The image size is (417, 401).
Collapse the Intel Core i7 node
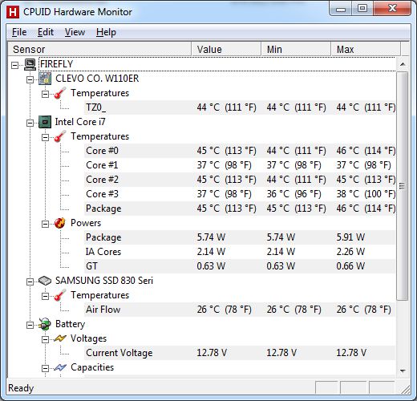tap(30, 123)
